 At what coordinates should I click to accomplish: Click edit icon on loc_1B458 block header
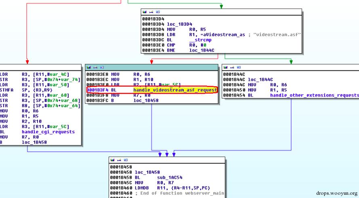coord(119,160)
